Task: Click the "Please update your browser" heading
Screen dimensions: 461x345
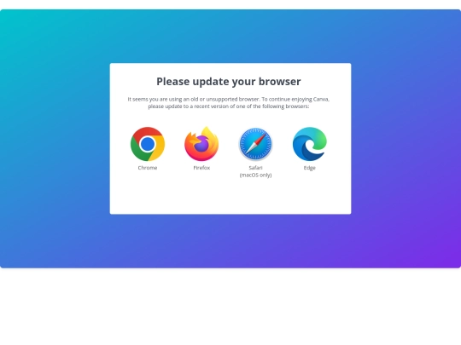Action: pyautogui.click(x=229, y=82)
